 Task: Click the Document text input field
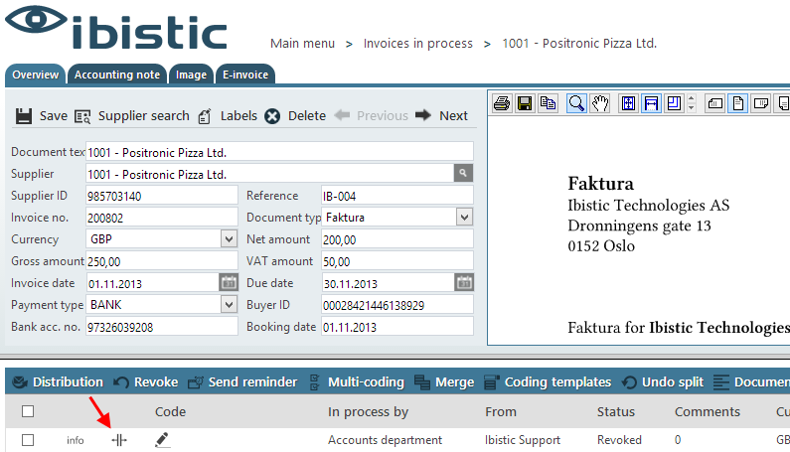click(x=279, y=152)
